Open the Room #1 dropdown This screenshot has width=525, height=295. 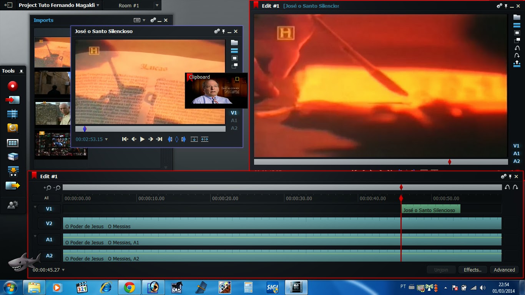[x=157, y=5]
